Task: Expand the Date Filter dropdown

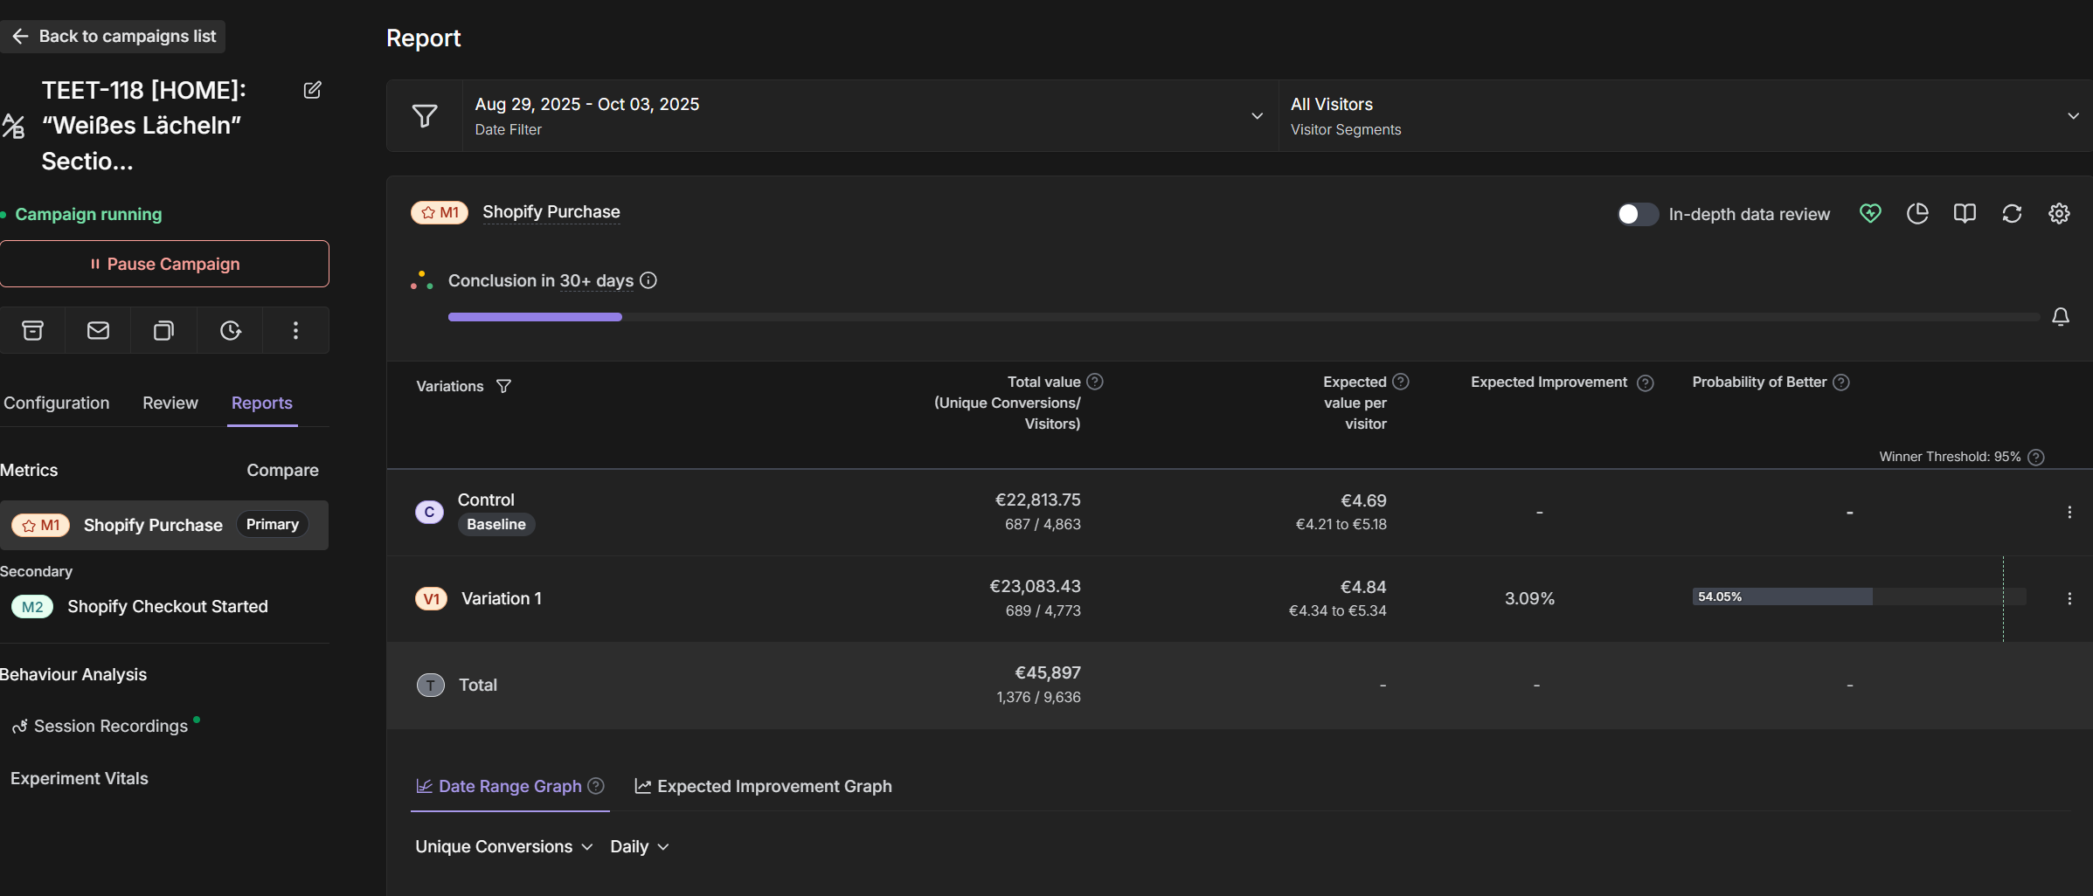Action: coord(1256,115)
